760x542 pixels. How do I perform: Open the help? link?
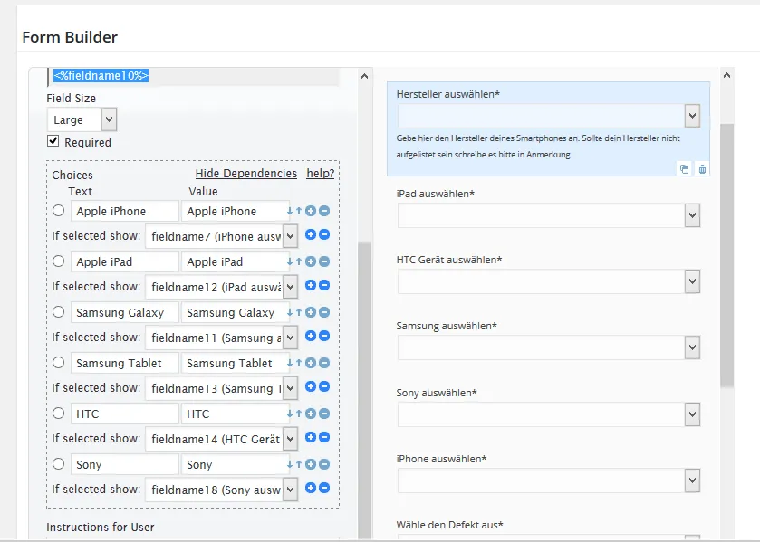tap(321, 174)
